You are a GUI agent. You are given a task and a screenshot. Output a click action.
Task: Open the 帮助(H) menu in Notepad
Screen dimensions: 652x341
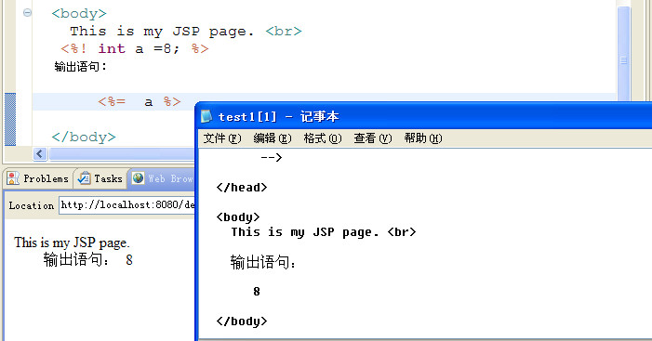(423, 138)
